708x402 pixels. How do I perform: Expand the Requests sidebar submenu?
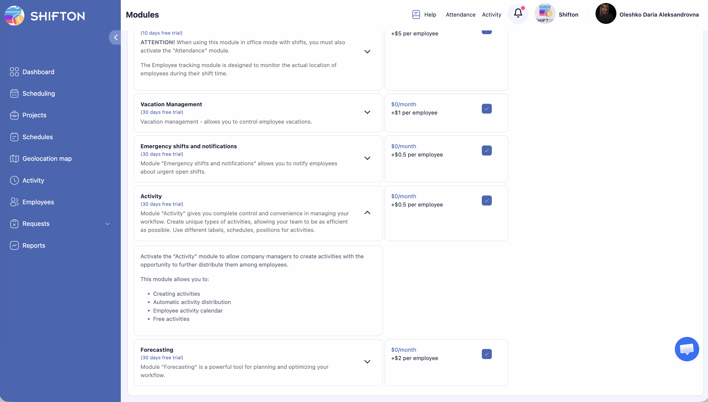tap(107, 224)
